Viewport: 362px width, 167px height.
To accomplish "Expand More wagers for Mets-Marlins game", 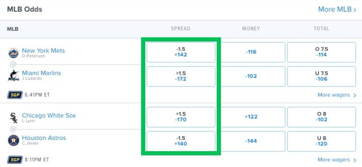I will 337,95.
